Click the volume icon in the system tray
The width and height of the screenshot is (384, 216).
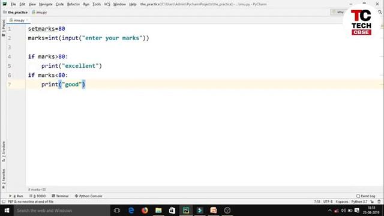click(343, 211)
